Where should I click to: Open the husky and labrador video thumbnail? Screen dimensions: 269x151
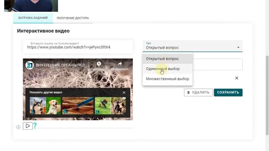point(45,106)
